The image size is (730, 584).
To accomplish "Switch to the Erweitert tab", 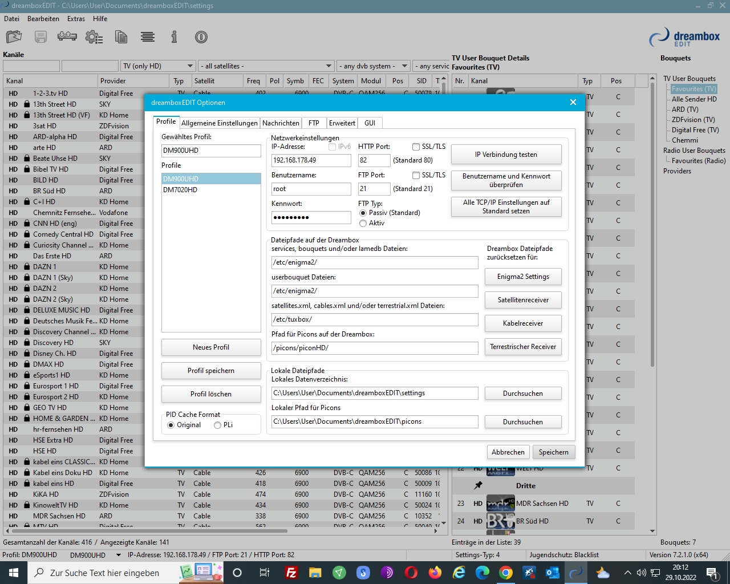I will [342, 123].
